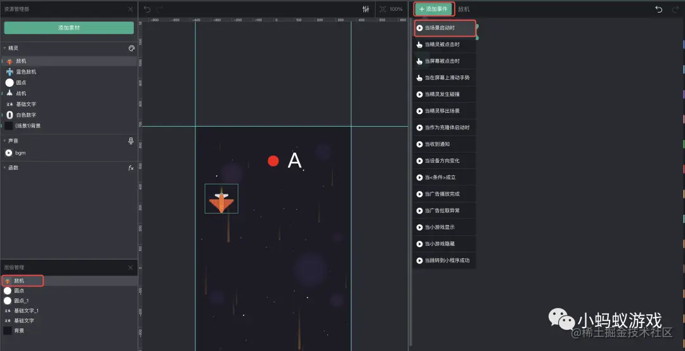Image resolution: width=685 pixels, height=351 pixels.
Task: Choose 当精灵发生碰撞 event
Action: [x=445, y=94]
